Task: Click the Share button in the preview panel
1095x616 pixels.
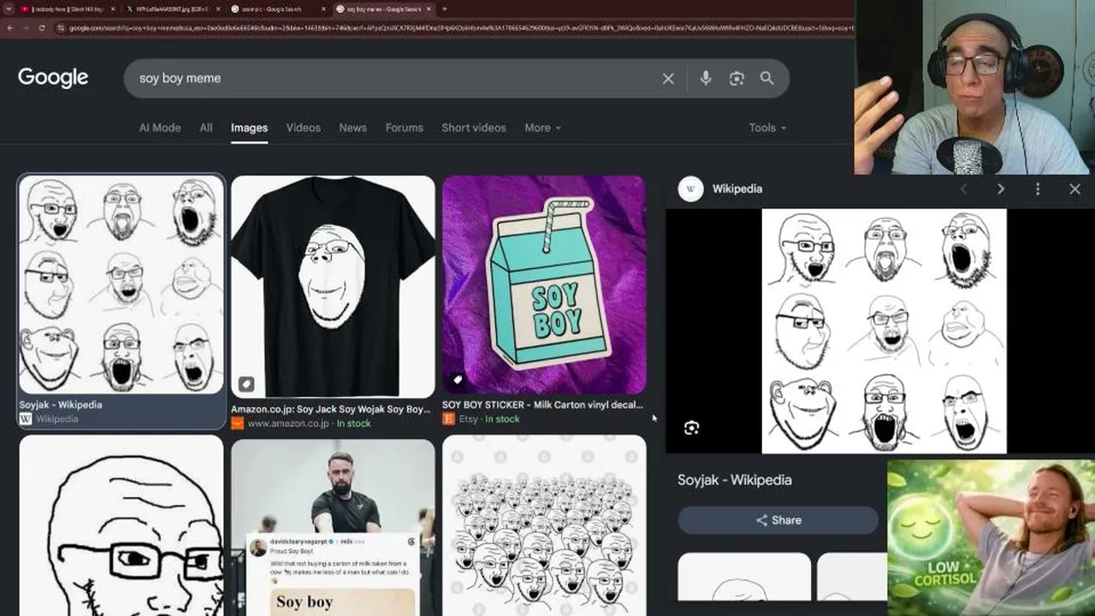Action: 778,520
